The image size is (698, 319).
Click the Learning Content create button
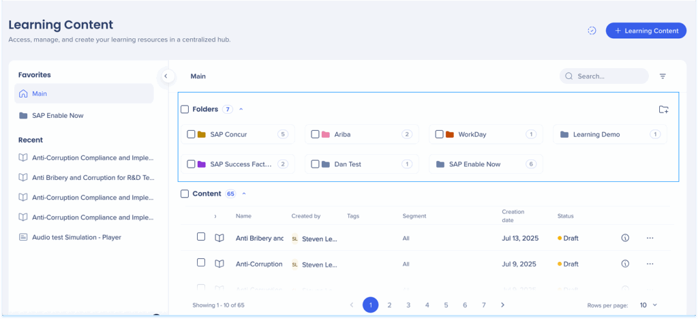click(646, 31)
